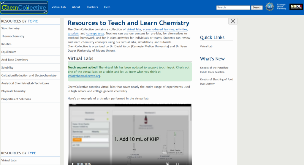This screenshot has width=304, height=165.
Task: Open the Carnegie Mellon University logo
Action: click(x=281, y=7)
